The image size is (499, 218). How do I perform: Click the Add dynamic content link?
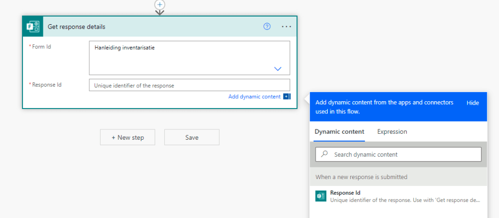pos(254,97)
